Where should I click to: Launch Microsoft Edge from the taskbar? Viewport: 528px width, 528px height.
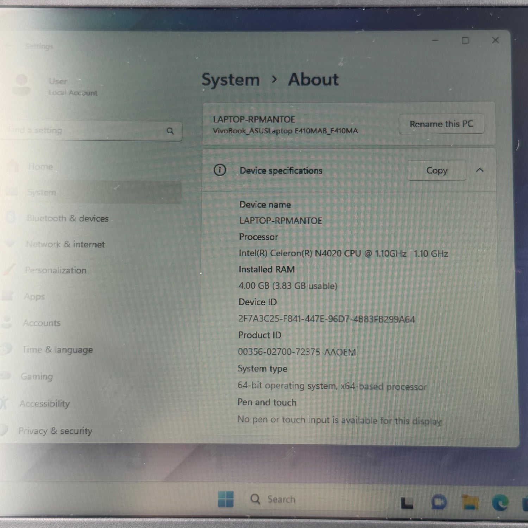[500, 502]
